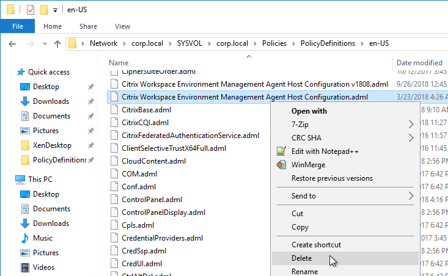Screen dimensions: 448x276
Task: Open the 7-Zip submenu
Action: (x=345, y=125)
